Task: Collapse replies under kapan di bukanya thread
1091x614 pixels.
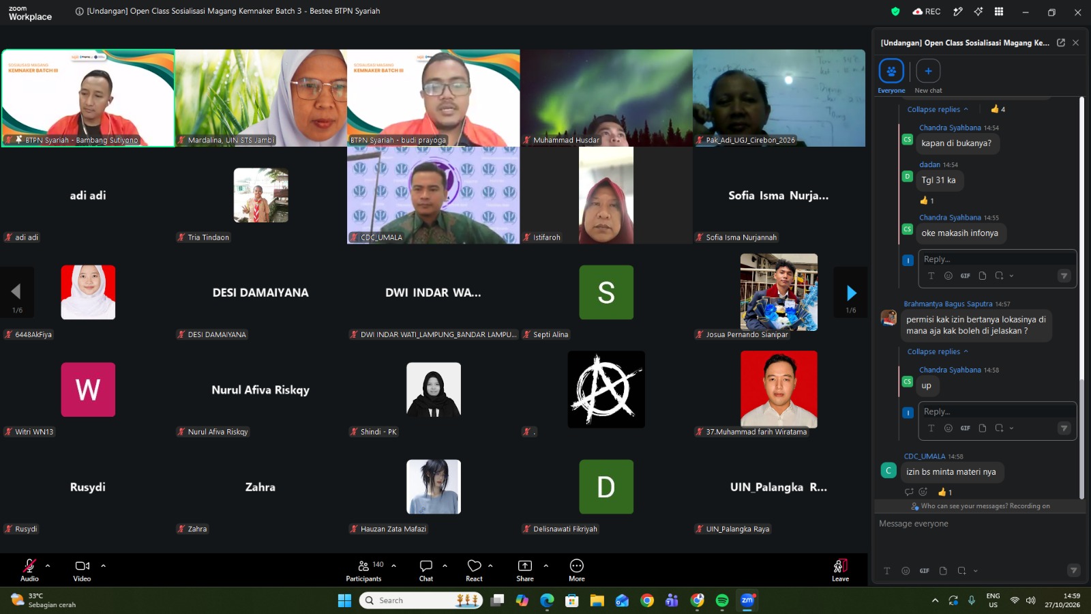Action: click(x=938, y=109)
